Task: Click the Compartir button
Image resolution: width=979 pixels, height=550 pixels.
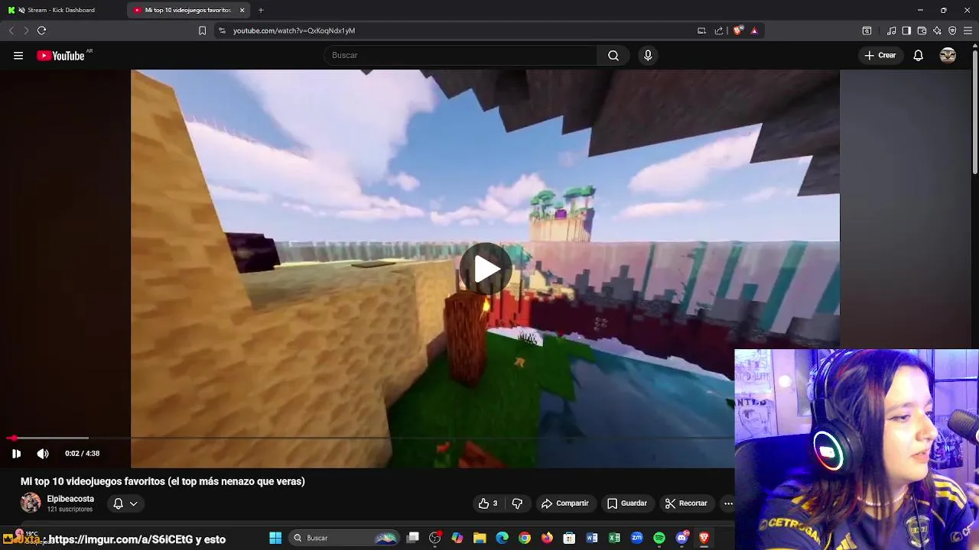Action: click(x=565, y=503)
